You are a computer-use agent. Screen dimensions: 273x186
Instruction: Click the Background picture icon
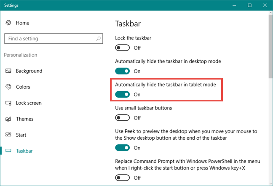pyautogui.click(x=8, y=71)
